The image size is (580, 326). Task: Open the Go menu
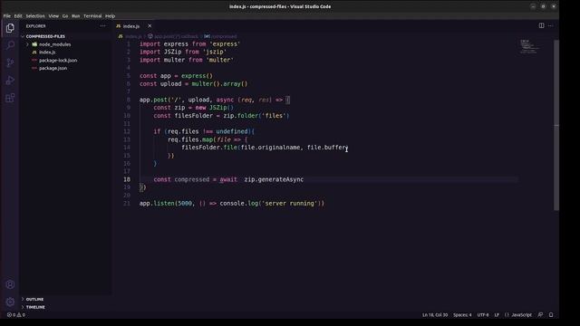click(x=65, y=16)
